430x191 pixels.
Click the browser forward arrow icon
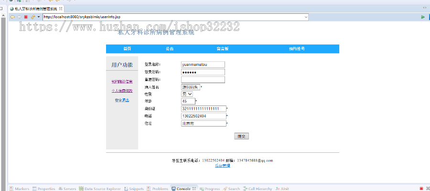click(x=19, y=17)
